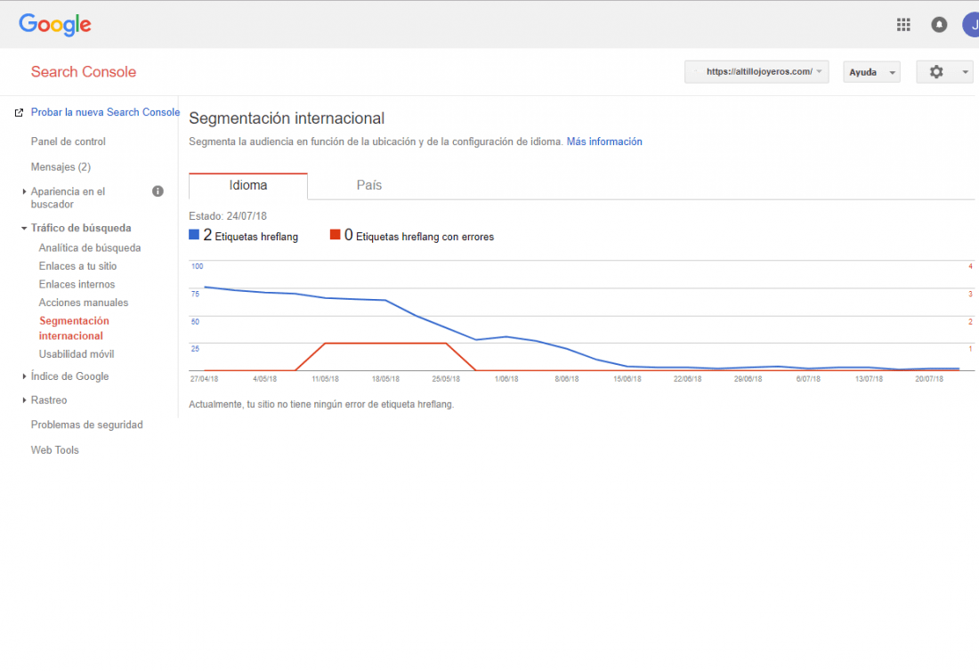Switch to the País tab
The image size is (979, 671).
[x=369, y=185]
